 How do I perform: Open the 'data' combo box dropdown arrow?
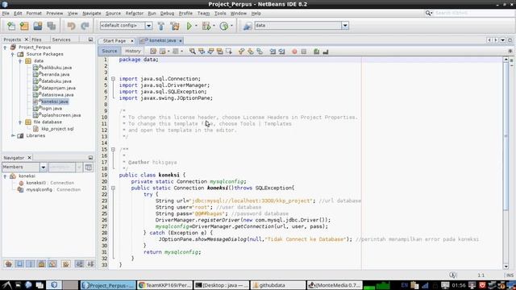pyautogui.click(x=345, y=26)
